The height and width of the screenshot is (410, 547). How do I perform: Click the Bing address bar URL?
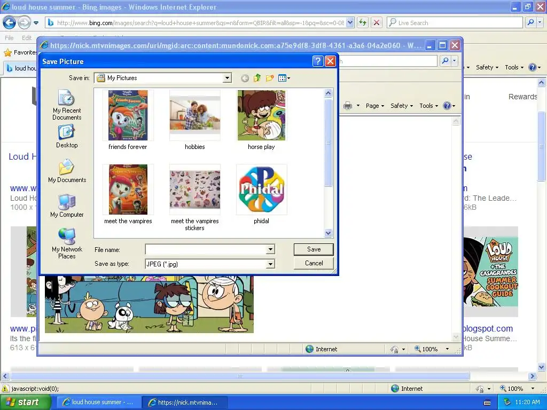coord(201,23)
